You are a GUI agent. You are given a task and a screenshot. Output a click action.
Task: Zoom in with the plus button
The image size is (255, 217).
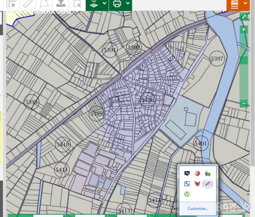244,29
